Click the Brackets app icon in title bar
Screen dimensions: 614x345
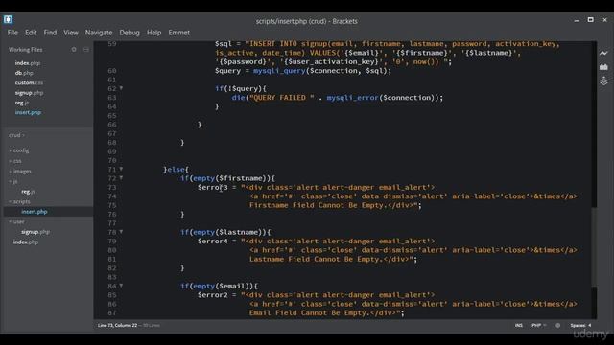[x=8, y=19]
